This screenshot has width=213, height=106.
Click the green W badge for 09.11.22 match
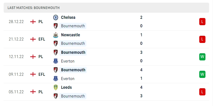click(202, 74)
